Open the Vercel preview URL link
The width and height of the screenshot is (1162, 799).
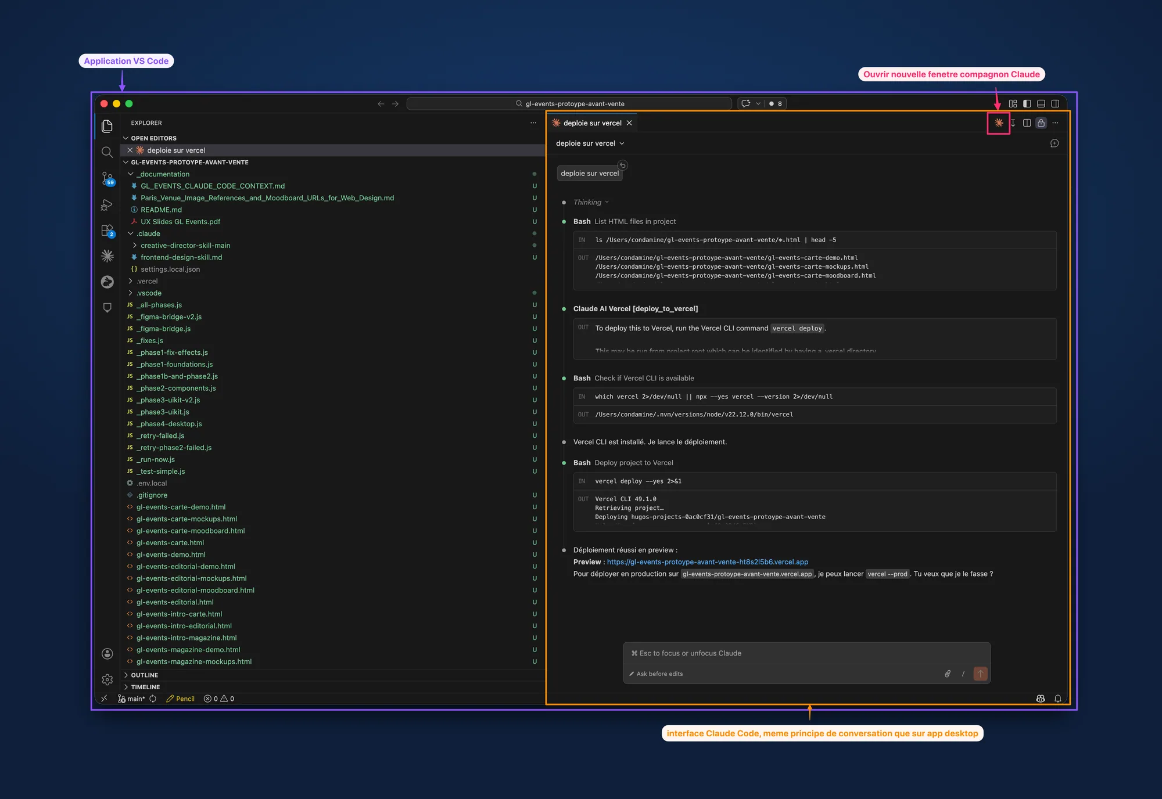(708, 562)
